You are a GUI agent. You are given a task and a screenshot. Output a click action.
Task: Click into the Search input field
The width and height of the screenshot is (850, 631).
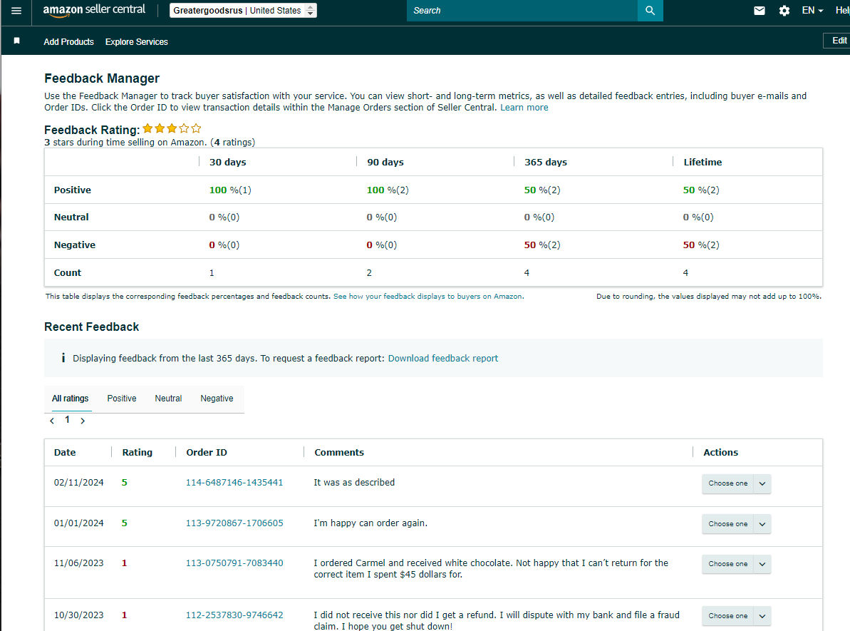coord(522,10)
